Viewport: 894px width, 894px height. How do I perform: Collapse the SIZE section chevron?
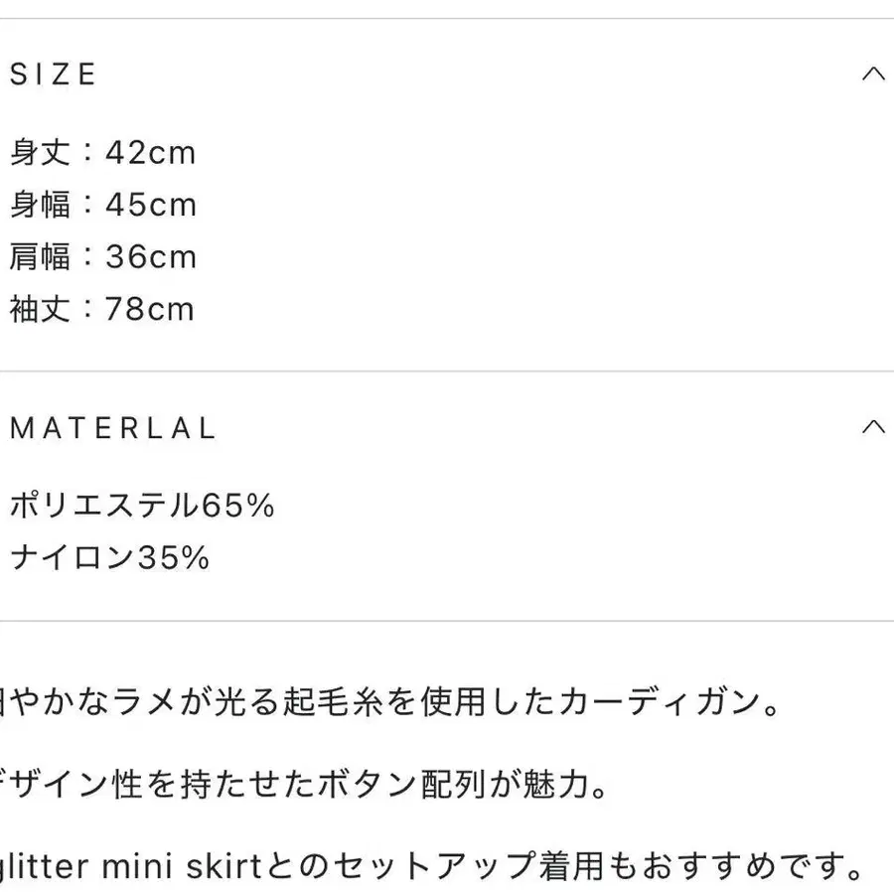pyautogui.click(x=873, y=74)
